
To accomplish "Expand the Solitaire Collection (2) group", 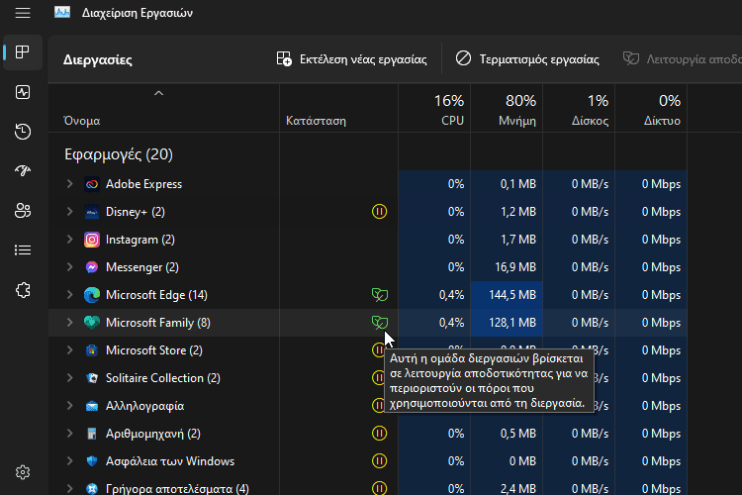I will point(69,378).
